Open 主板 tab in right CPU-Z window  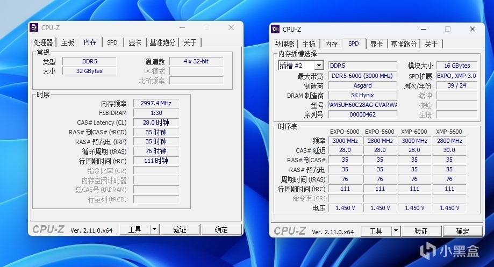309,44
